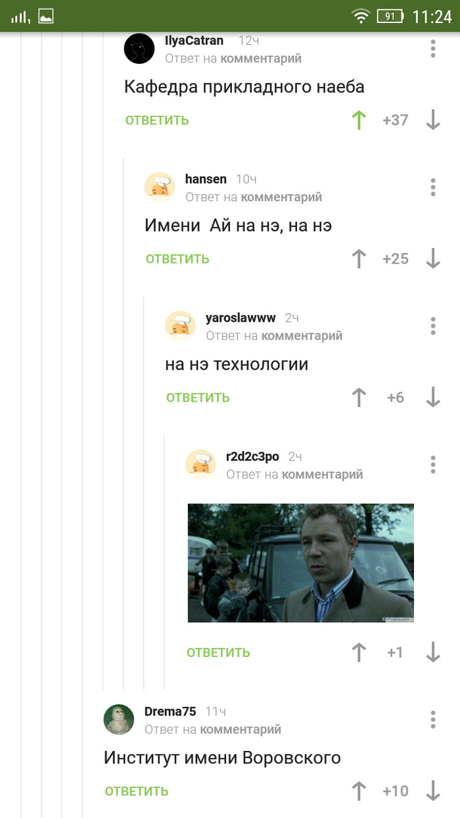Tap hansen's avatar picture
The height and width of the screenshot is (818, 460).
click(160, 187)
